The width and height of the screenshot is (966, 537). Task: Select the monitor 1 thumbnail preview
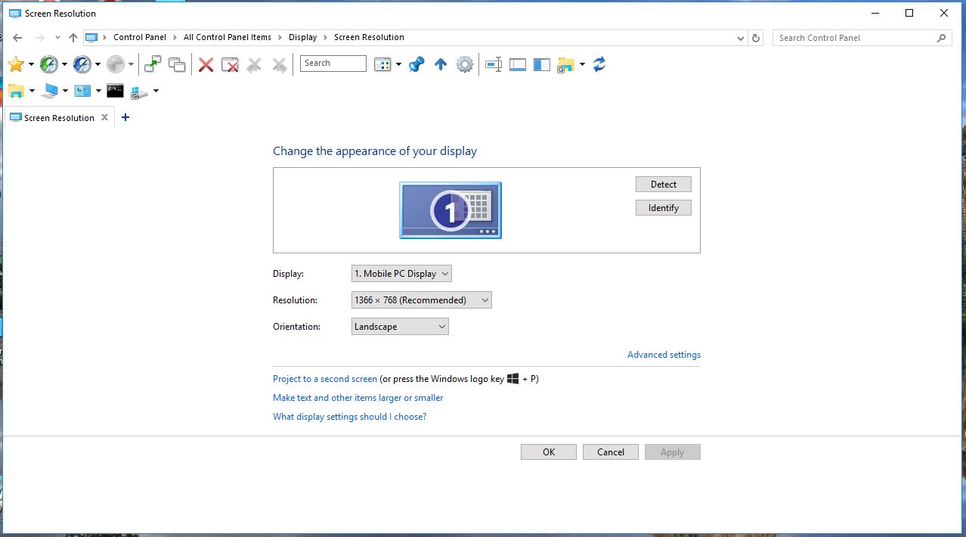click(x=450, y=210)
